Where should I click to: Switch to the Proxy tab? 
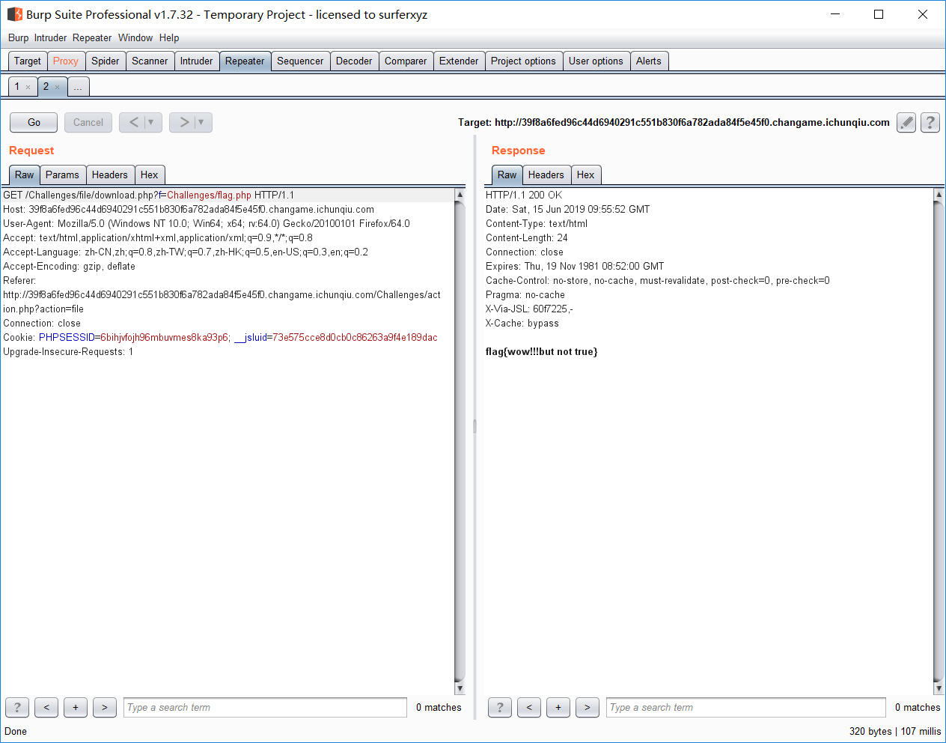point(66,61)
